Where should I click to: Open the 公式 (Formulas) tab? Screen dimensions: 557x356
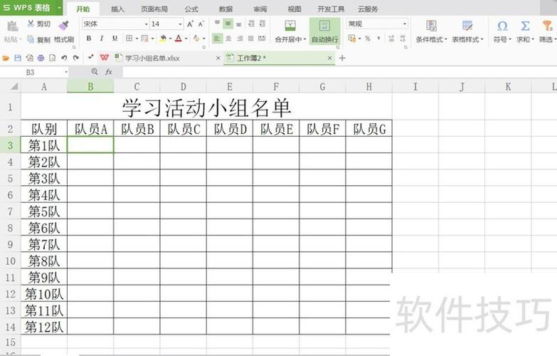(x=191, y=9)
